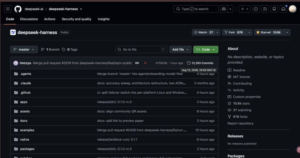Open the repositories icon in header
This screenshot has height=158, width=300.
(274, 9)
